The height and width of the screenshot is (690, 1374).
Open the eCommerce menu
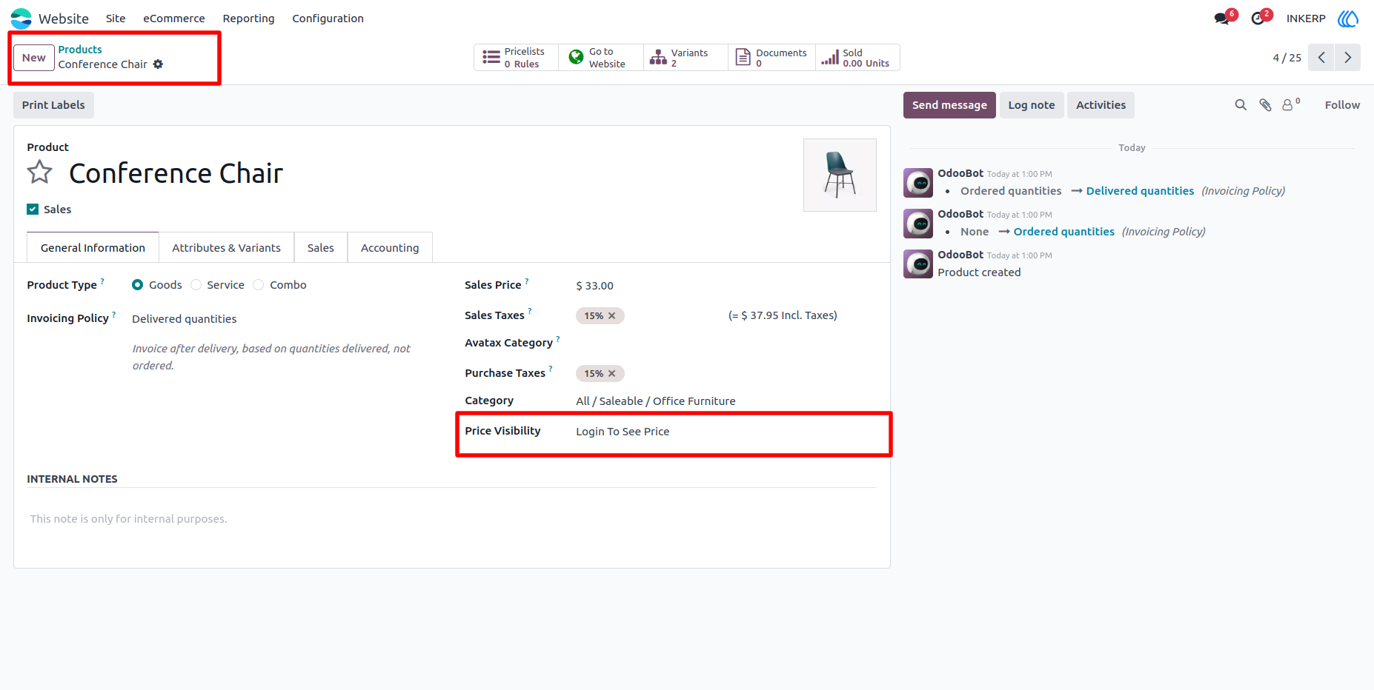pos(174,19)
